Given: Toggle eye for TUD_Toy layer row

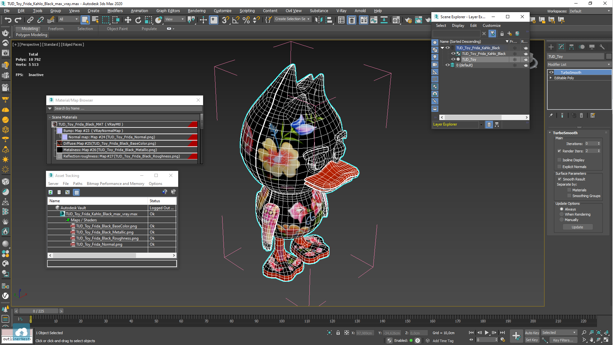Looking at the screenshot, I should (x=453, y=59).
